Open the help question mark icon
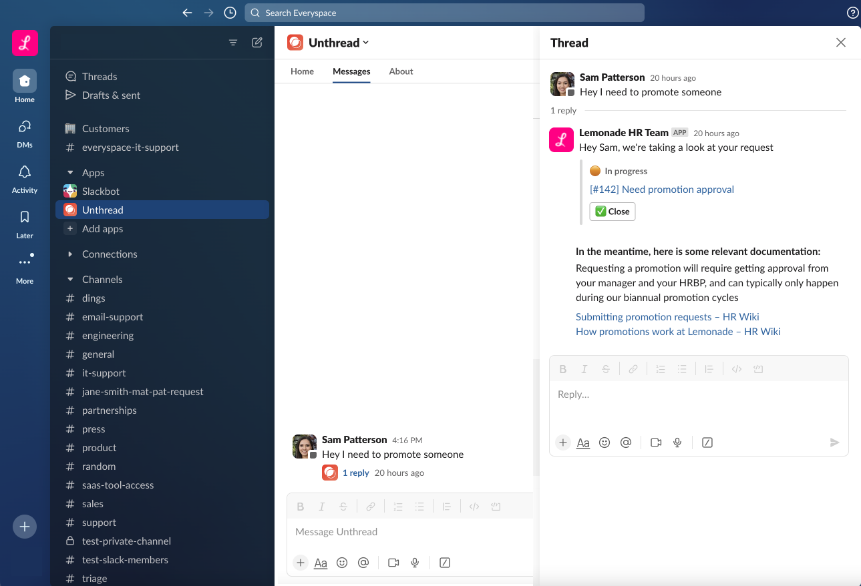Screen dimensions: 861x586 point(852,13)
